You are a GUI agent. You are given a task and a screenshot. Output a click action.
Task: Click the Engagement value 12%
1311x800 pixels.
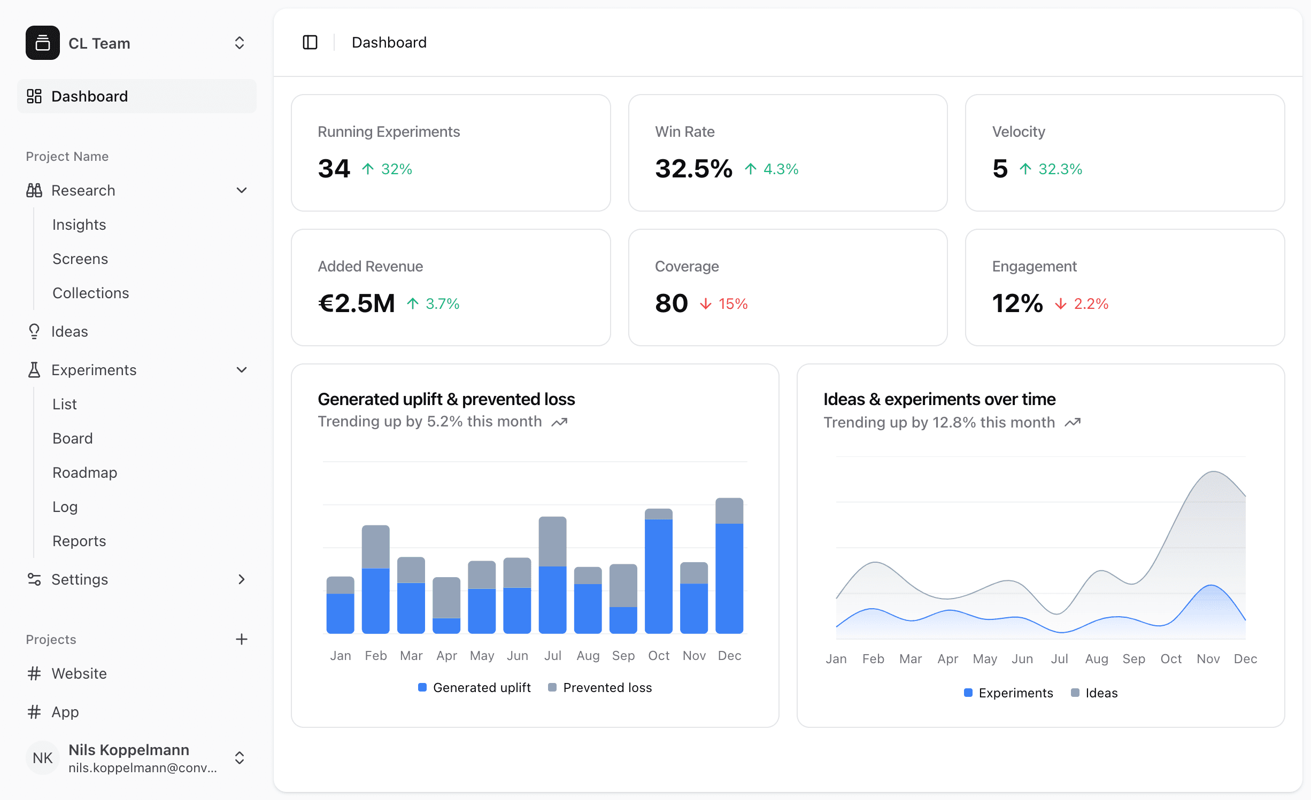point(1017,304)
